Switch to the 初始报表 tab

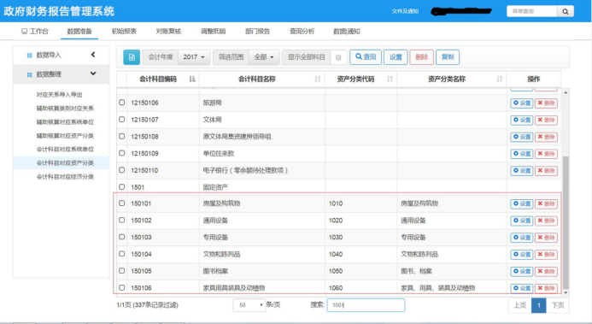[x=124, y=32]
